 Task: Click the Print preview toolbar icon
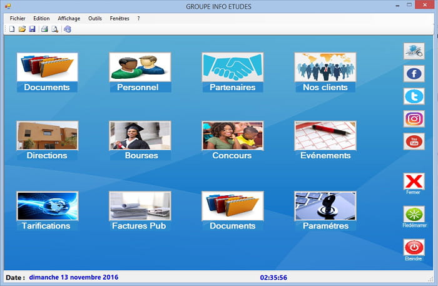tap(55, 29)
